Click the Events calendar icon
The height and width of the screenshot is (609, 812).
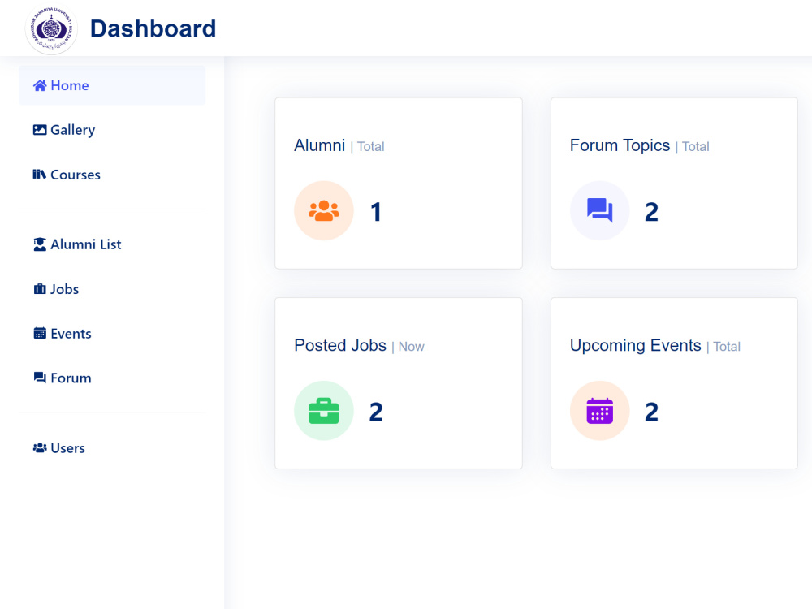pyautogui.click(x=39, y=333)
